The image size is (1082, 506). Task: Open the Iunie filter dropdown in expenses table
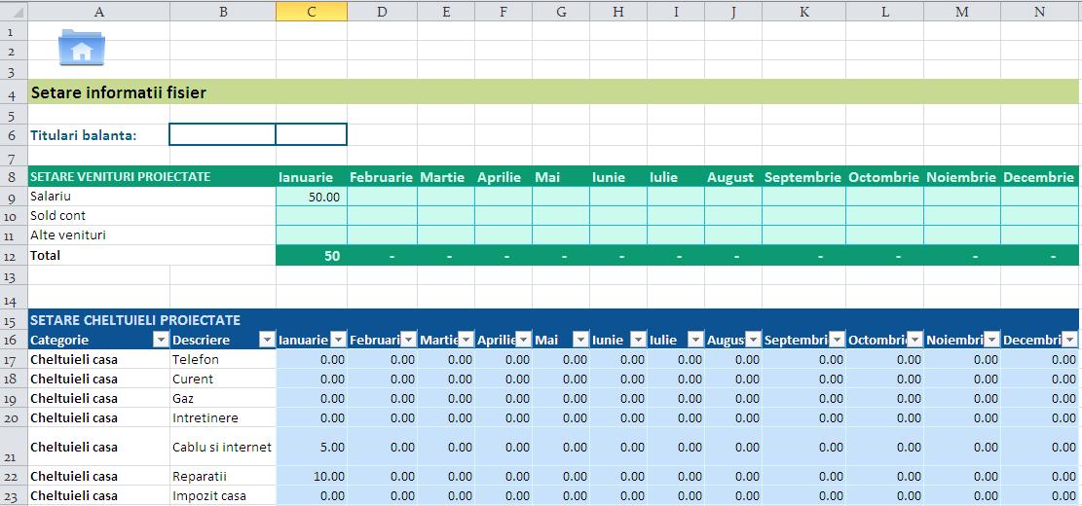639,340
